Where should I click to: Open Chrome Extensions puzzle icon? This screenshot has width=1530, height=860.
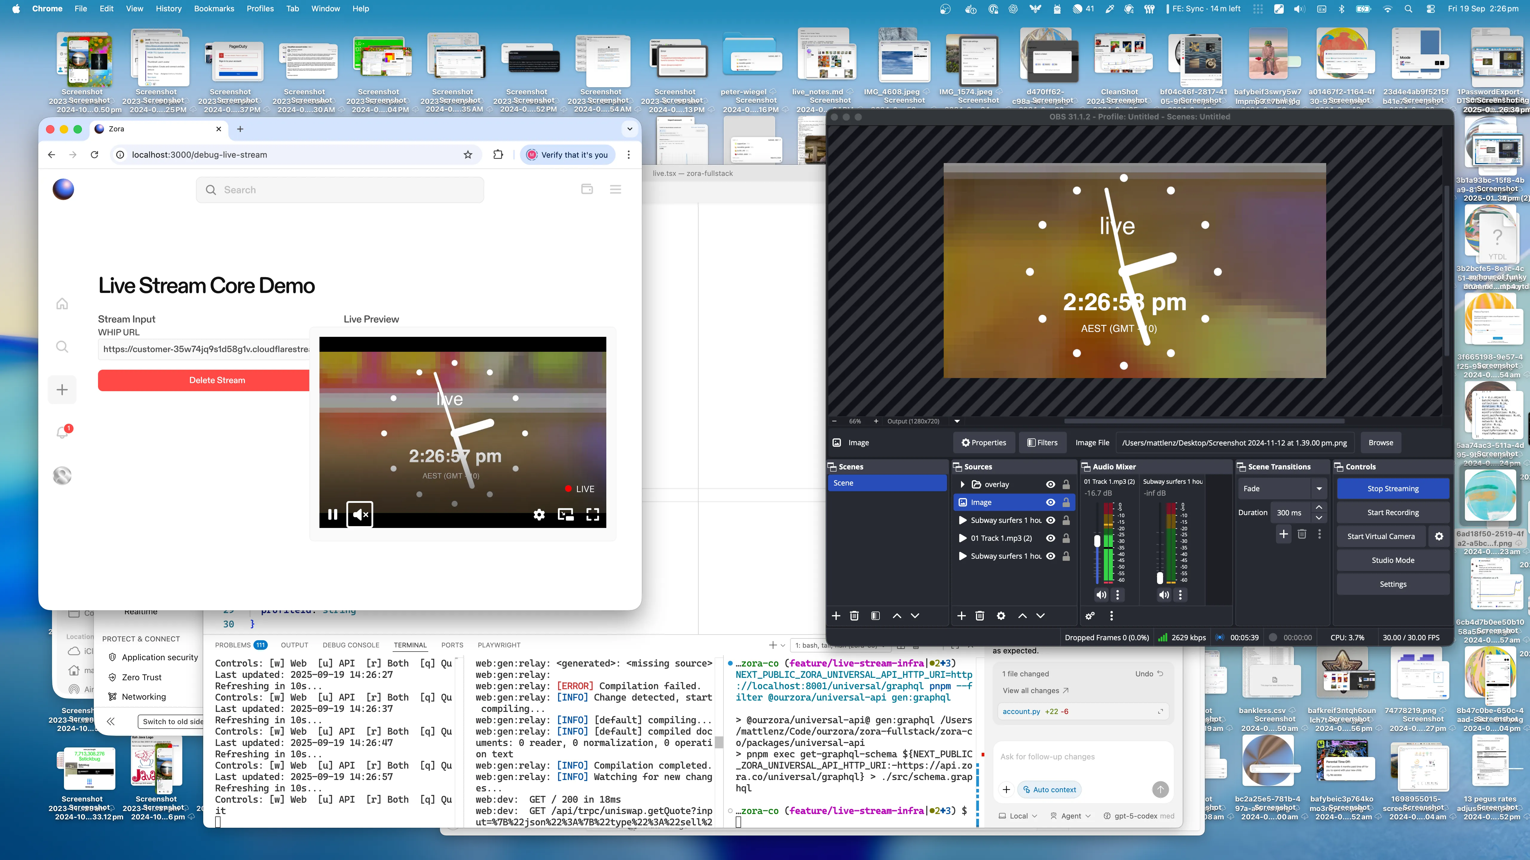coord(498,154)
